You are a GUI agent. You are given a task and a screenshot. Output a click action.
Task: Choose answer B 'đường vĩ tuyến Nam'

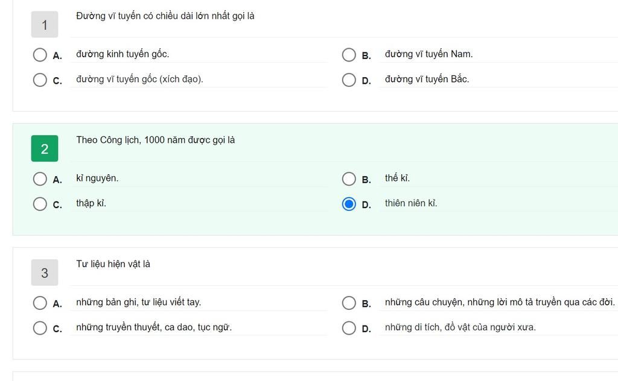click(x=349, y=55)
